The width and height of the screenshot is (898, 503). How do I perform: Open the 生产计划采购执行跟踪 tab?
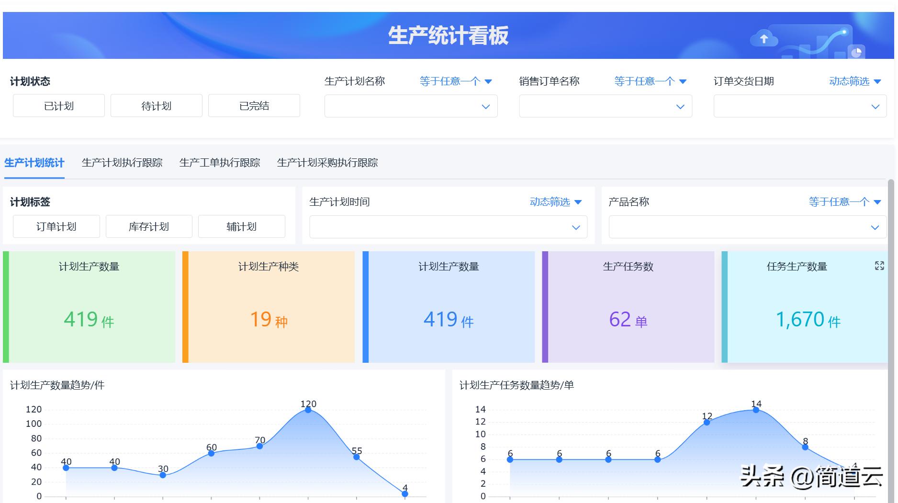[327, 163]
